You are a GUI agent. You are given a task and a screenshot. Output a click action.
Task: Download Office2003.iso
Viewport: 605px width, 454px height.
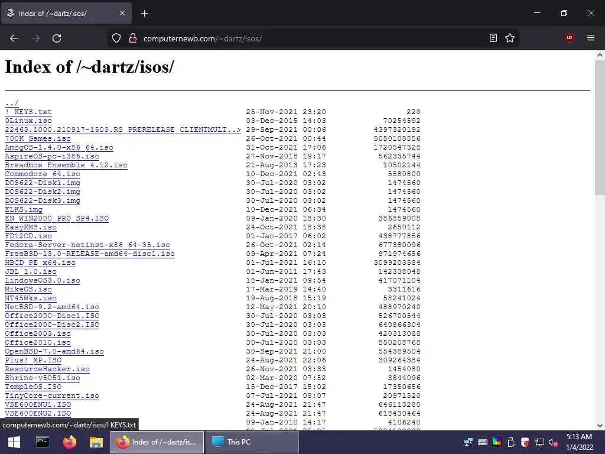pyautogui.click(x=38, y=334)
